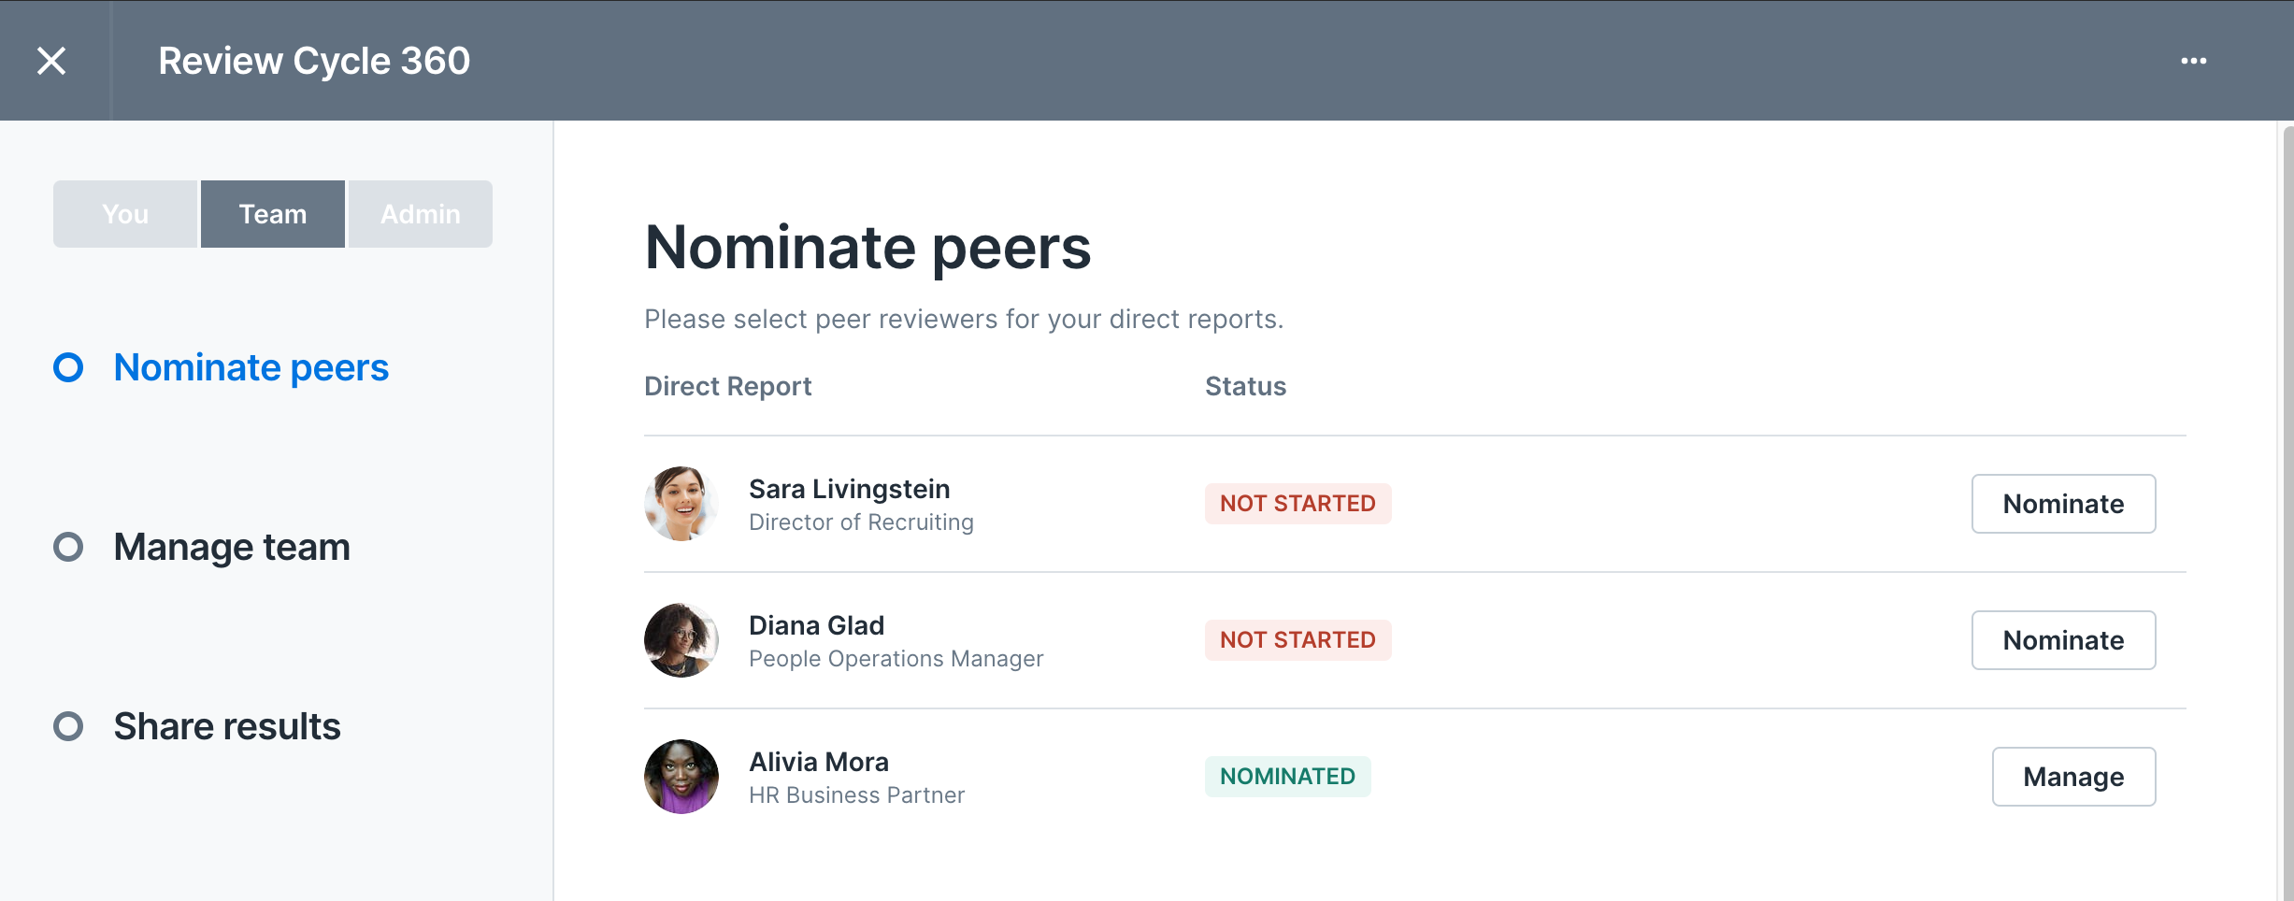Click Sara's NOT STARTED status badge
The height and width of the screenshot is (901, 2294).
[x=1298, y=504]
